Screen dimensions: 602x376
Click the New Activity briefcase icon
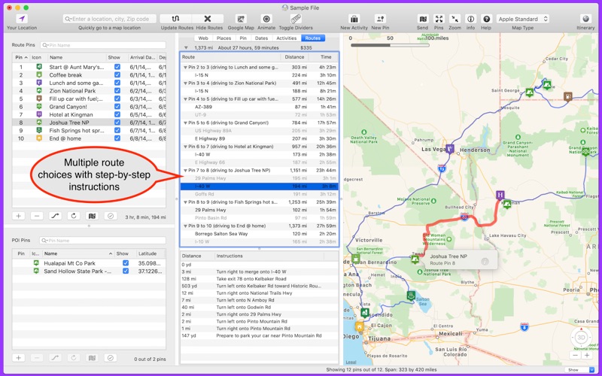click(x=354, y=18)
